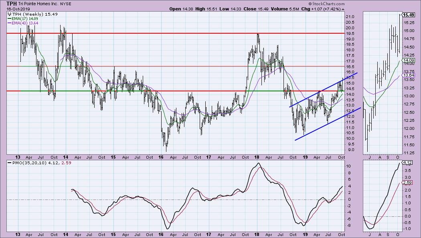Click the 21.0 label on the price axis
Image resolution: width=421 pixels, height=238 pixels.
point(350,17)
